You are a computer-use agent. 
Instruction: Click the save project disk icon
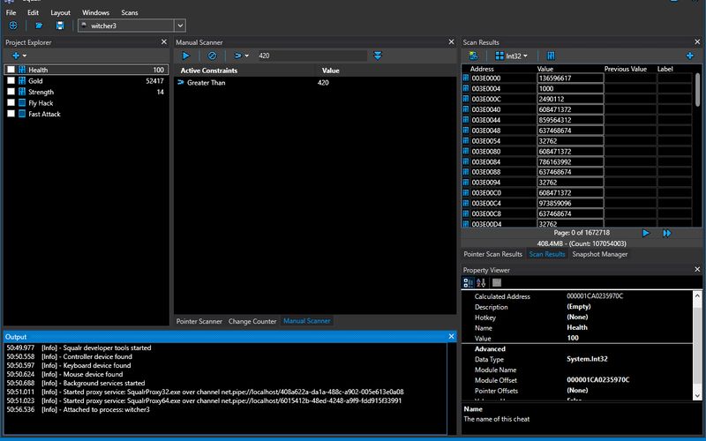point(60,26)
